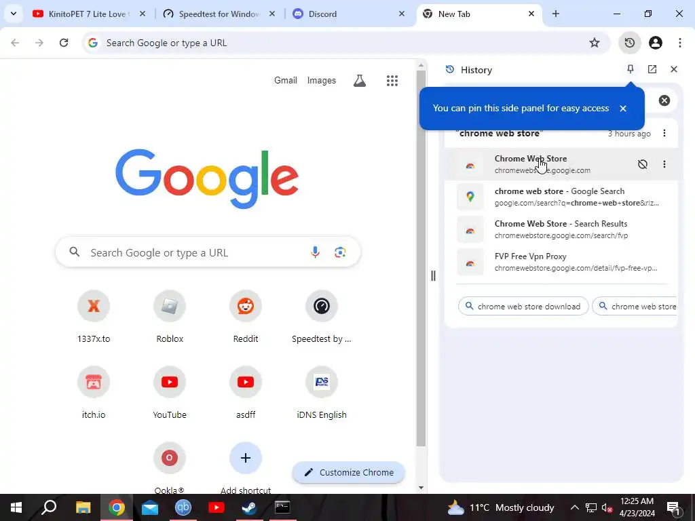Switch to the Discord tab
Viewport: 695px width, 521px height.
(x=349, y=14)
